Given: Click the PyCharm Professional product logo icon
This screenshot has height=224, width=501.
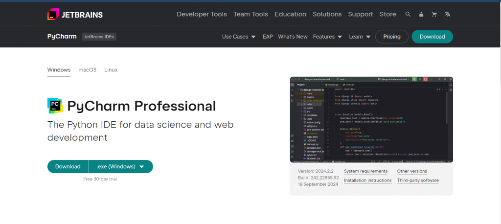Looking at the screenshot, I should 55,106.
